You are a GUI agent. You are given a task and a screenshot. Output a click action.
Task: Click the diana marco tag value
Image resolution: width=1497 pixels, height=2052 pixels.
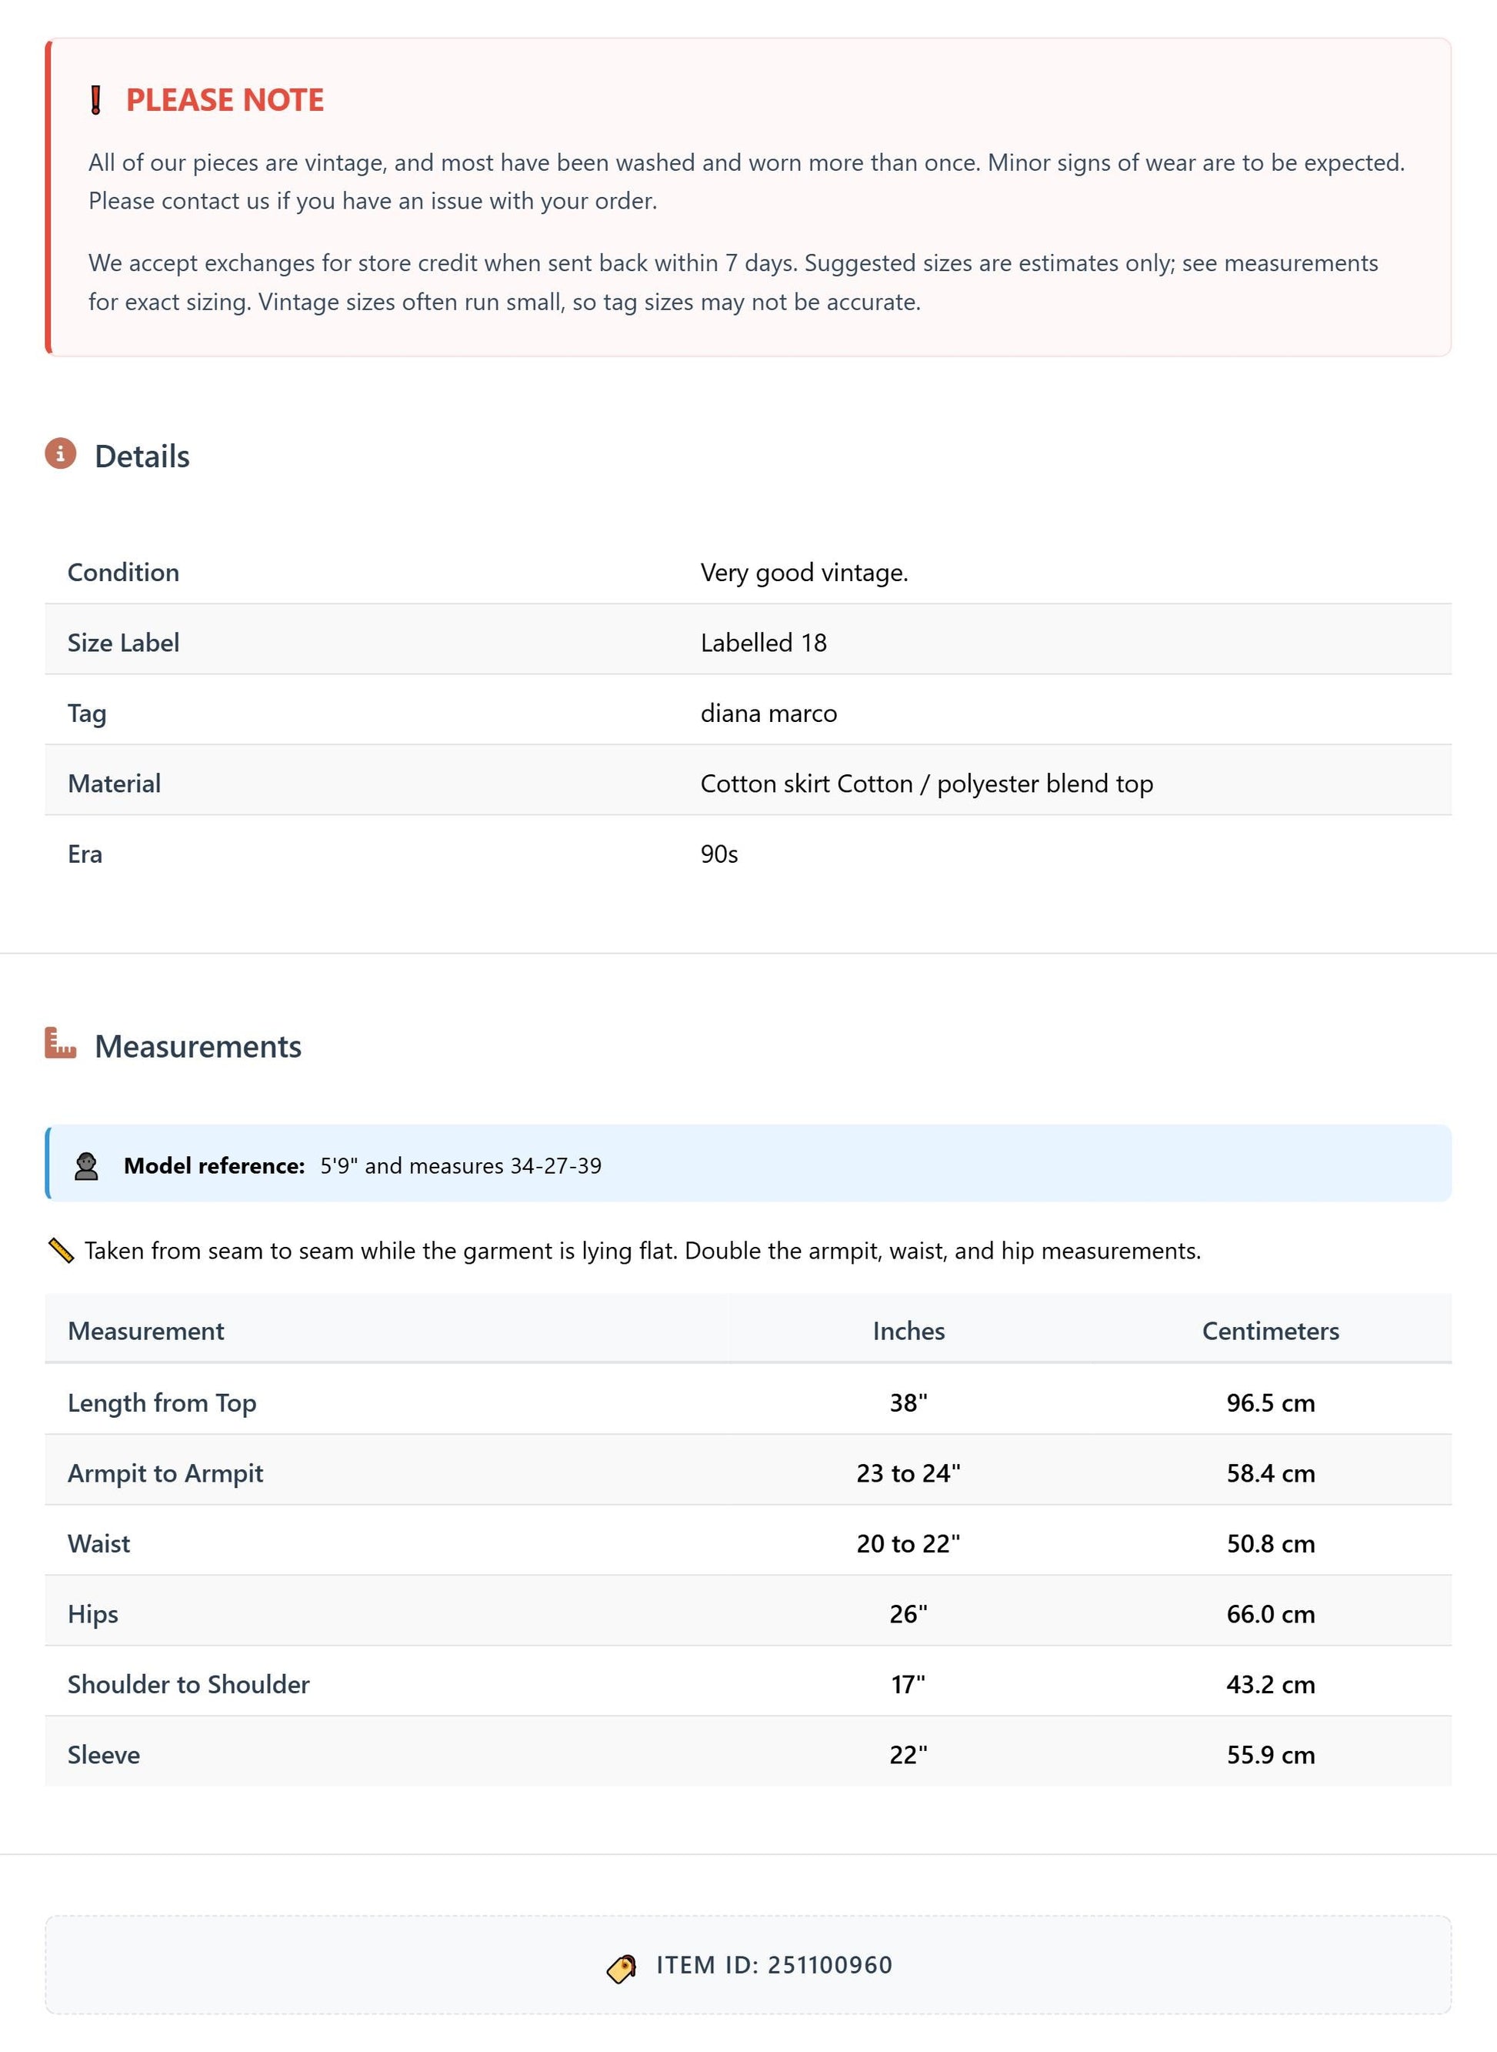coord(769,714)
